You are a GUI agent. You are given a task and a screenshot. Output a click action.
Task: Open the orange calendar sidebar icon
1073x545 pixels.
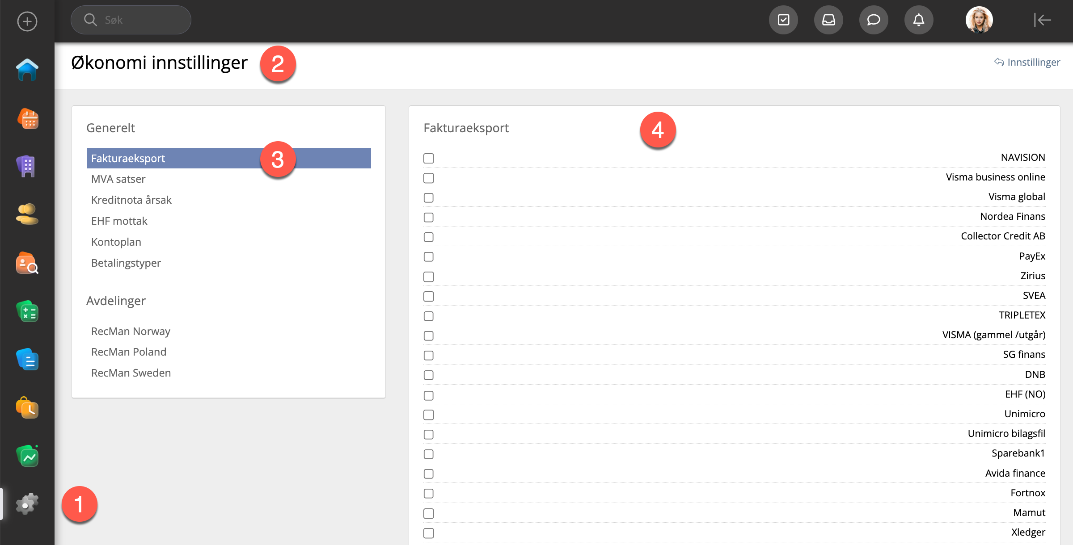[28, 119]
